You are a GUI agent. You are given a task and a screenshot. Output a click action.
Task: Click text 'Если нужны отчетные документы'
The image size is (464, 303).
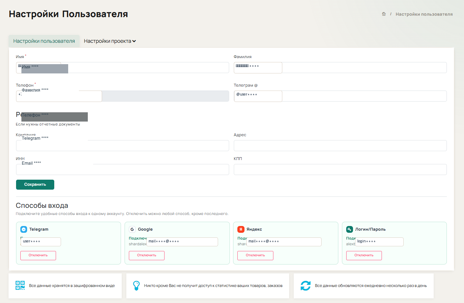(48, 124)
